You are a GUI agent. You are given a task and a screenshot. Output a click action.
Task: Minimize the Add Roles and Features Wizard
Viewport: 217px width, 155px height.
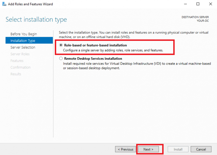click(x=185, y=4)
